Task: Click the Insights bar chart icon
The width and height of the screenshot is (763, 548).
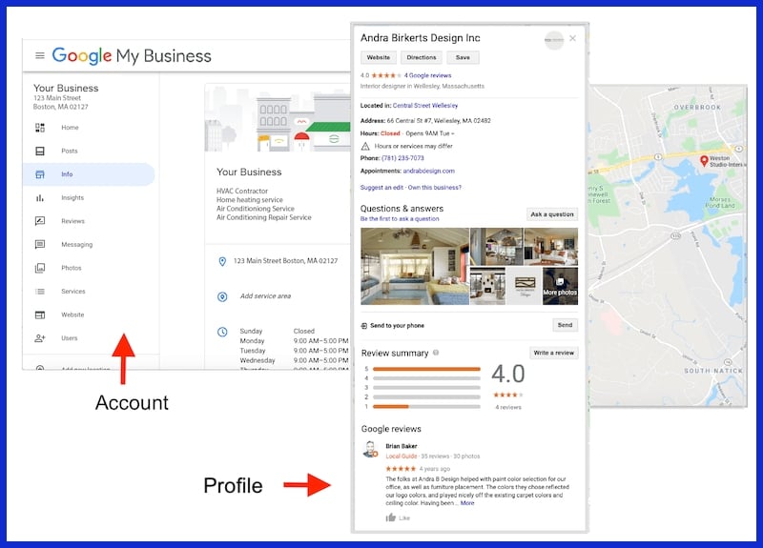Action: 40,197
